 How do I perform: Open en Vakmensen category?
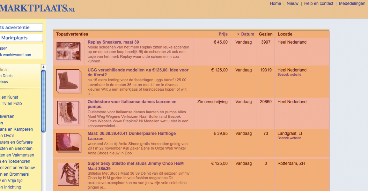[17, 155]
